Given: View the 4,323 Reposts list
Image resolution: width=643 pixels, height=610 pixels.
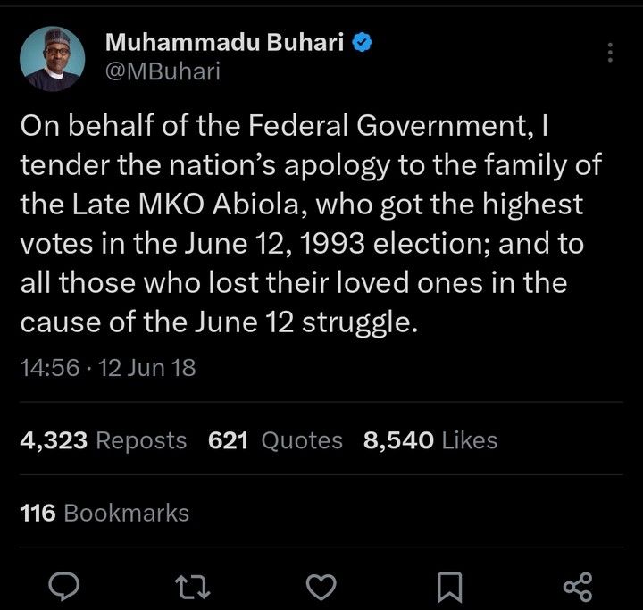Looking at the screenshot, I should tap(104, 440).
